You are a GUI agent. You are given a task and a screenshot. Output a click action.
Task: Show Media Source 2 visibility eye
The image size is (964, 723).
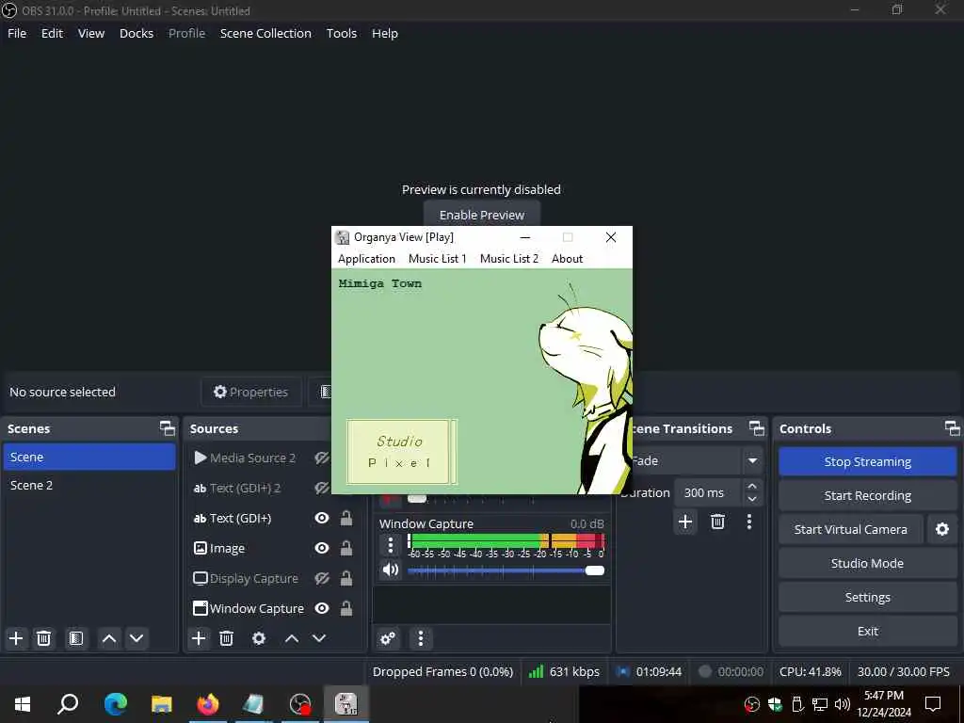pyautogui.click(x=322, y=458)
